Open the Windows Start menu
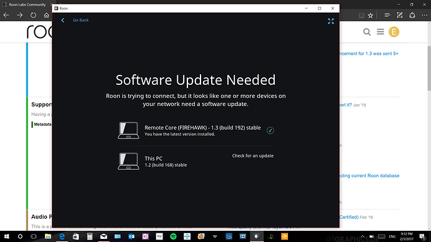The image size is (431, 242). [x=6, y=236]
